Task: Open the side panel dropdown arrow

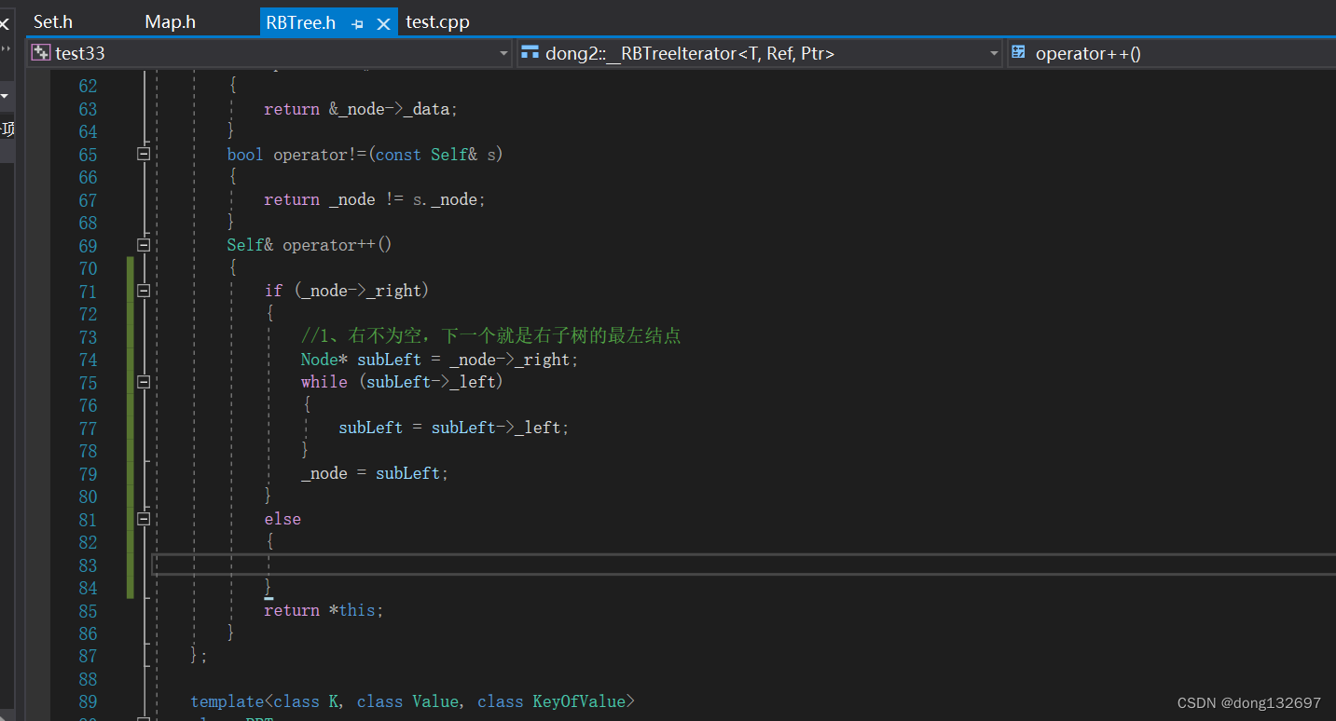Action: tap(5, 95)
